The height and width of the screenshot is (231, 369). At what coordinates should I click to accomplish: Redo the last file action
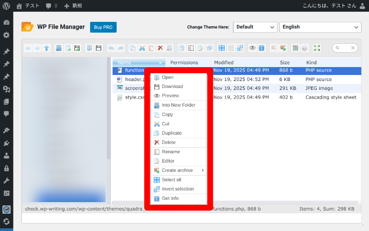120,48
